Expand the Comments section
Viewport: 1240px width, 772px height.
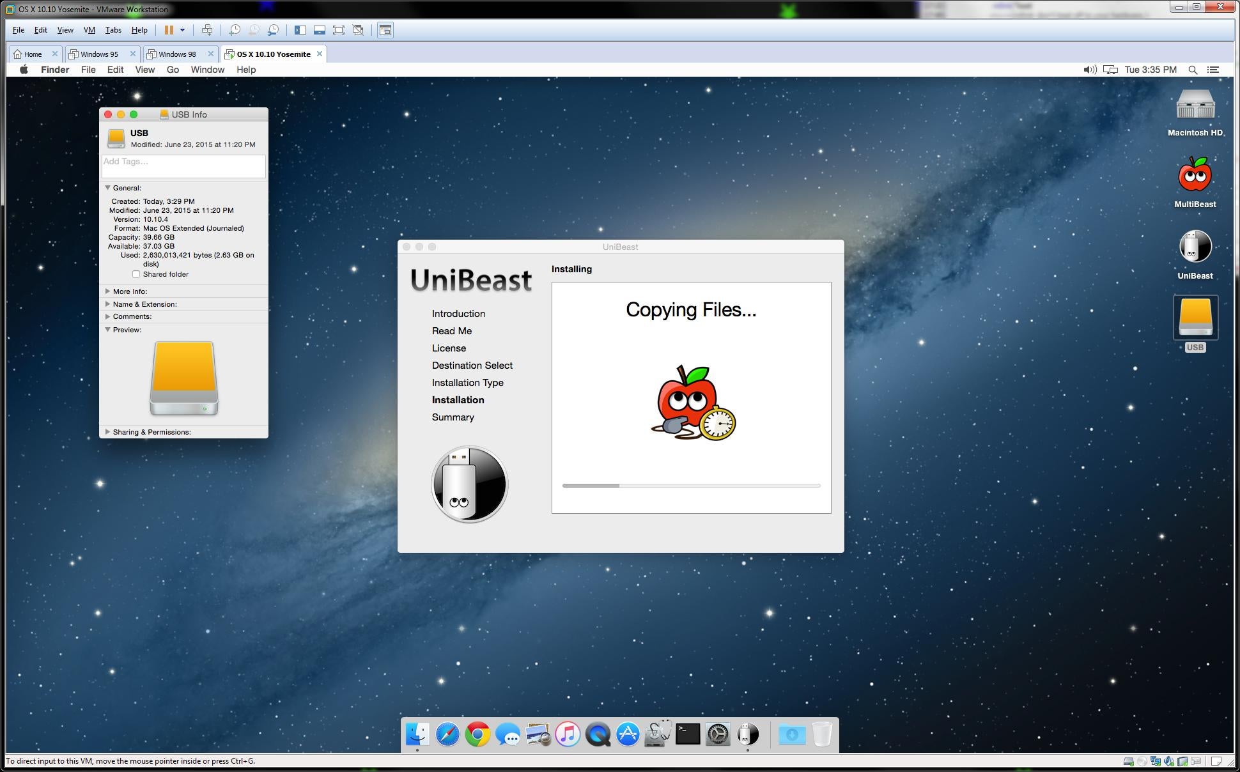tap(107, 316)
